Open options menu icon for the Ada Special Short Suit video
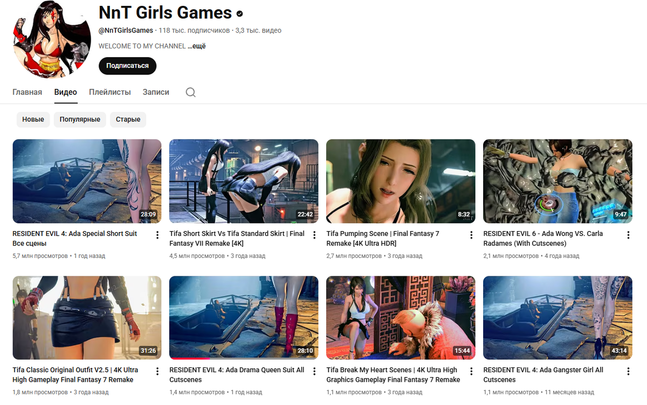 [x=157, y=235]
